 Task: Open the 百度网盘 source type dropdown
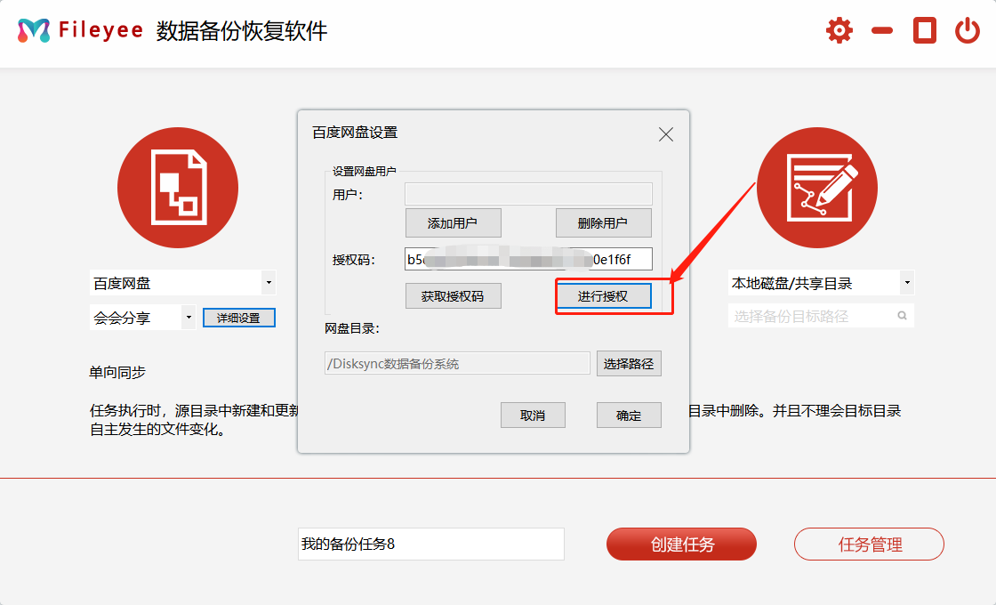point(269,281)
